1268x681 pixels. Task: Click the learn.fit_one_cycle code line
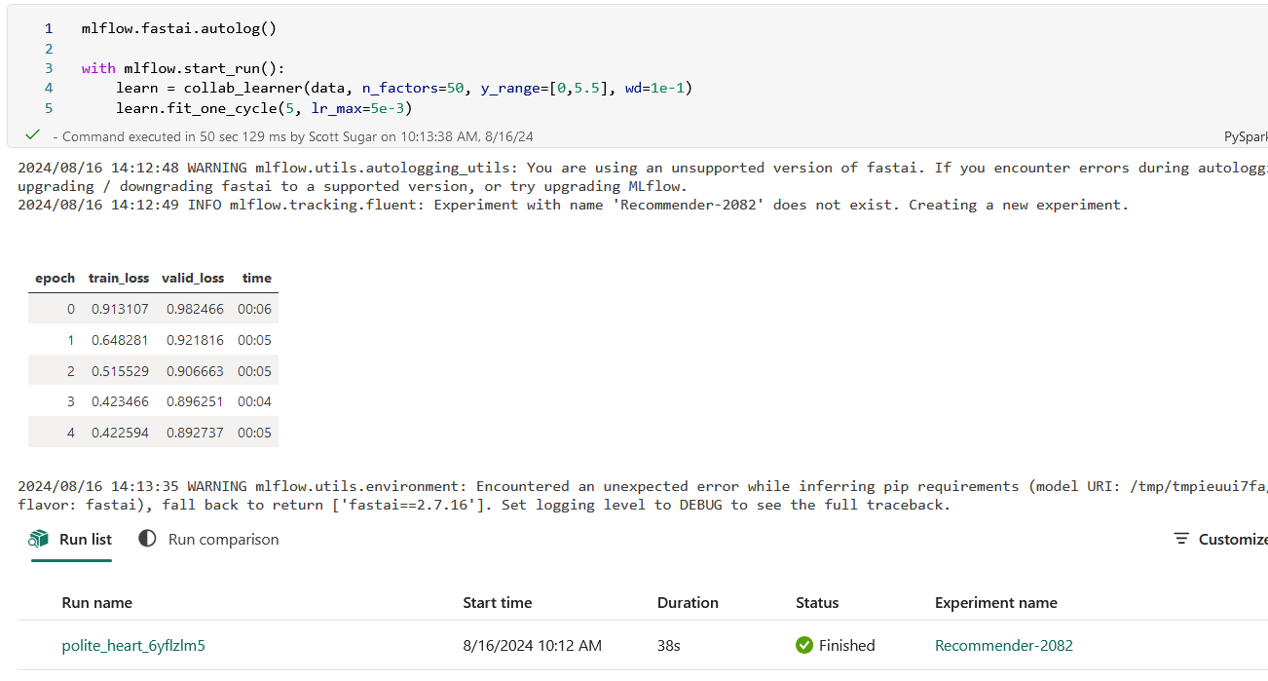tap(263, 108)
